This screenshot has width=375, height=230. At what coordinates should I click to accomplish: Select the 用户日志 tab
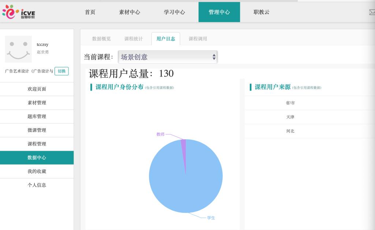[x=166, y=39]
